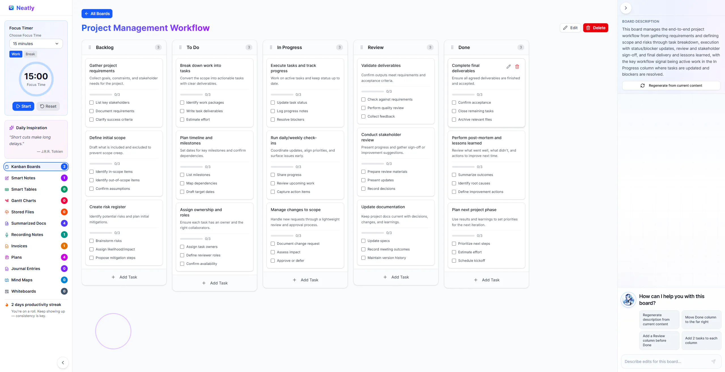
Task: Select suggestion Add a Review column before Done
Action: coord(659,341)
